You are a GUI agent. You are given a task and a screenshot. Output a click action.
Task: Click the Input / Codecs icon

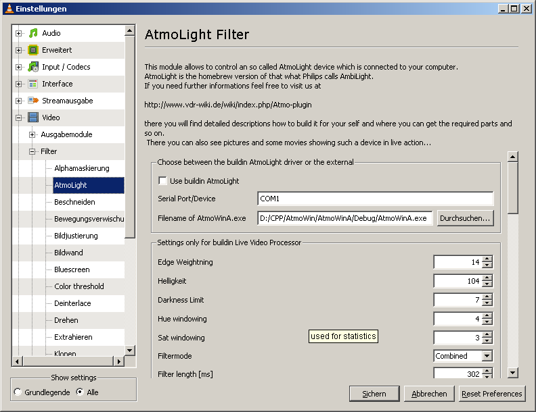[33, 67]
